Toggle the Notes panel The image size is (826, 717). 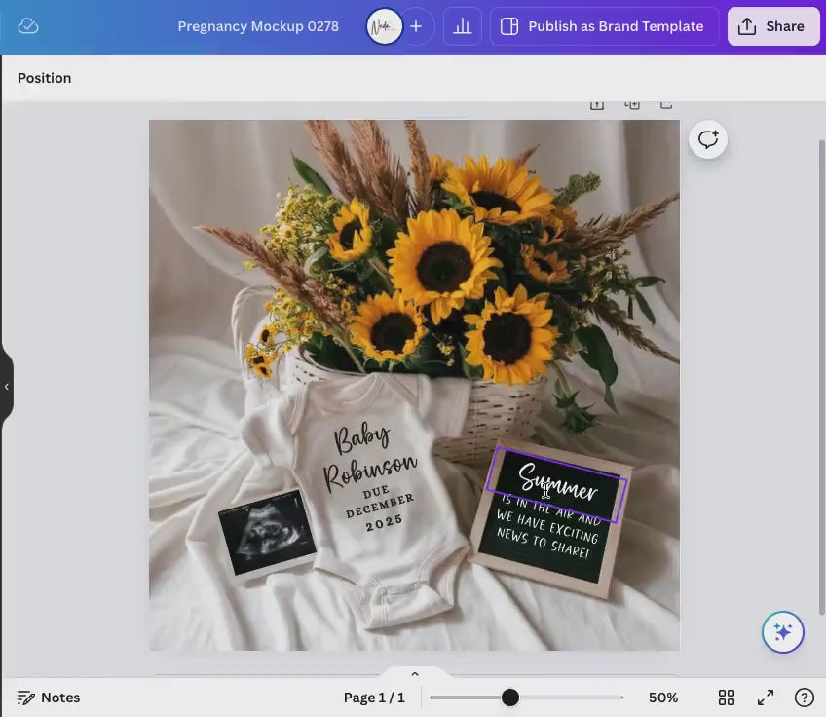coord(49,698)
